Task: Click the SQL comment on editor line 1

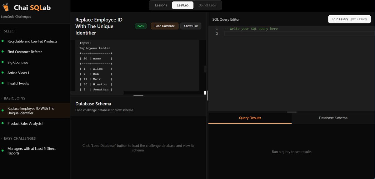Action: pyautogui.click(x=251, y=29)
